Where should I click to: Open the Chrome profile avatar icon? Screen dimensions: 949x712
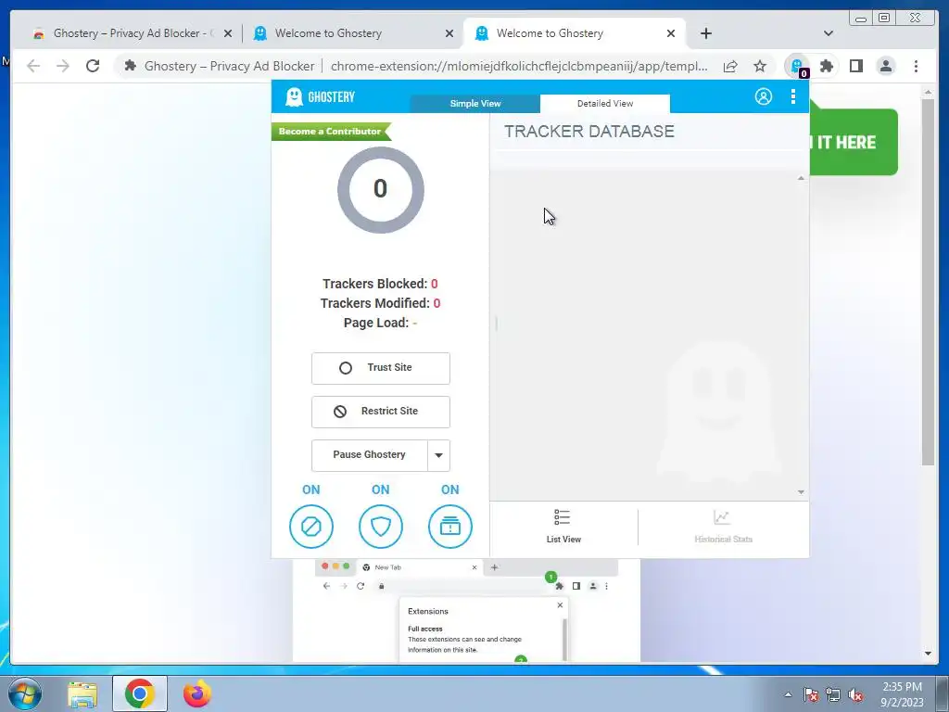[885, 66]
